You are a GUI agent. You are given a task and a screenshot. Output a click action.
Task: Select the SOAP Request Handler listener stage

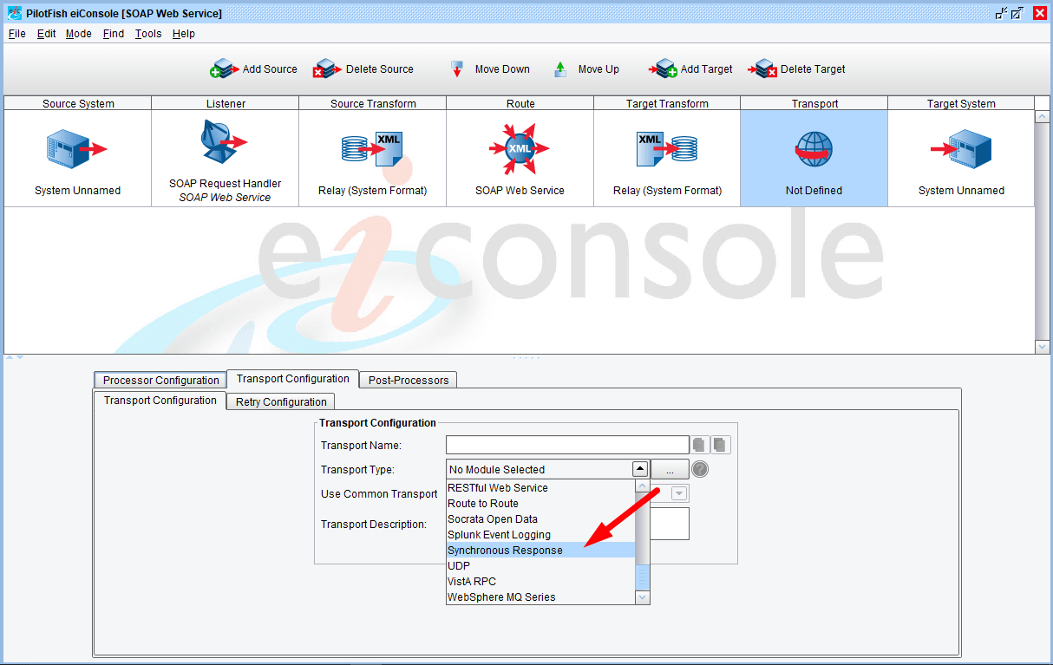(225, 158)
